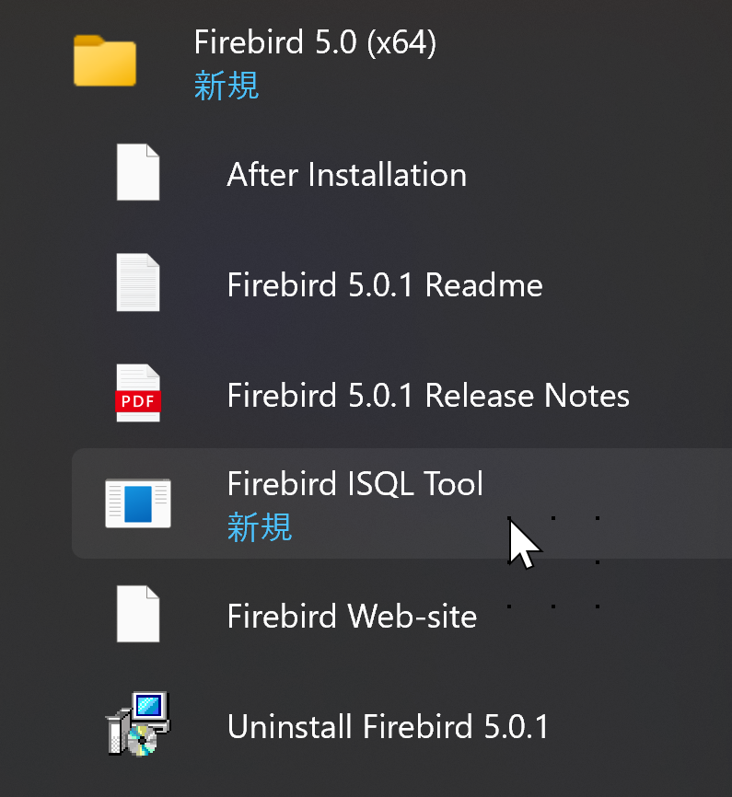The height and width of the screenshot is (797, 732).
Task: Click the yellow Firebird 5.0 folder icon
Action: [x=105, y=61]
